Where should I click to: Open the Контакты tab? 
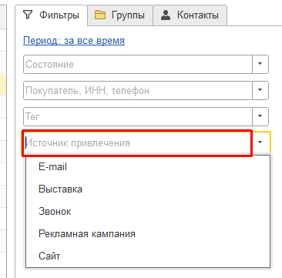190,15
